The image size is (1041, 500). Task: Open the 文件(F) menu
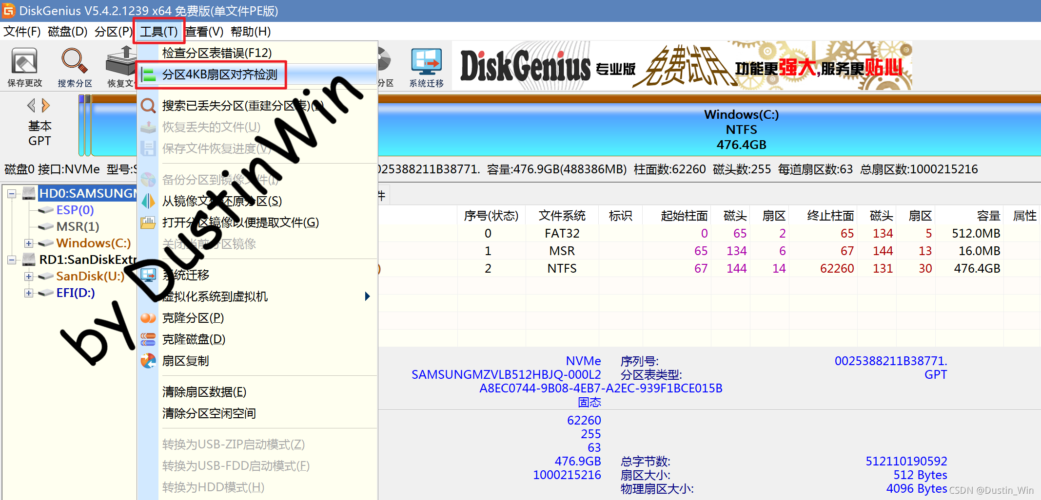click(x=22, y=32)
